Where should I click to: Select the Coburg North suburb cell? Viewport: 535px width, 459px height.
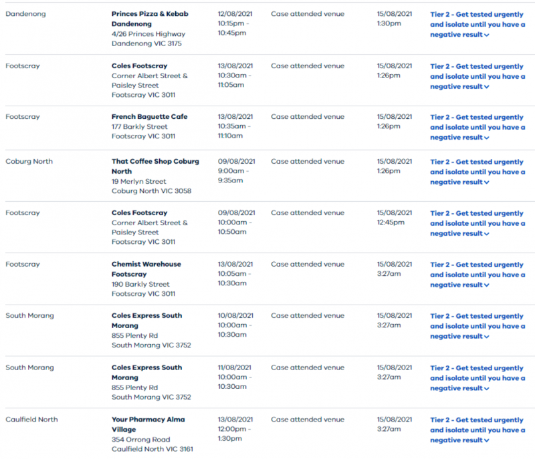point(29,162)
